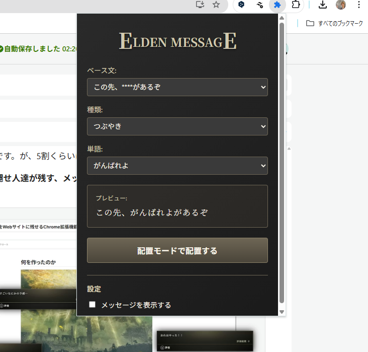Click the popup scrollbar up arrow
Screen dimensions: 368x352
pos(282,18)
